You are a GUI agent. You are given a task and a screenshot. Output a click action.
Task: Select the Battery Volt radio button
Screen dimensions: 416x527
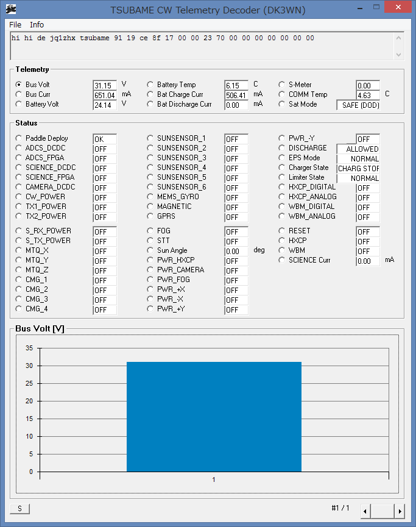(x=19, y=104)
